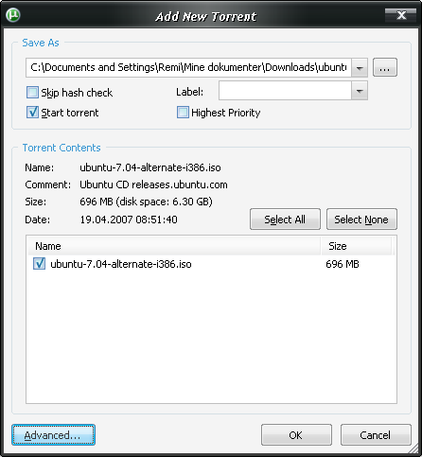The image size is (422, 457).
Task: Confirm the dialog with OK
Action: pos(296,435)
